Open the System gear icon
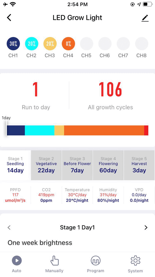 click(135, 260)
